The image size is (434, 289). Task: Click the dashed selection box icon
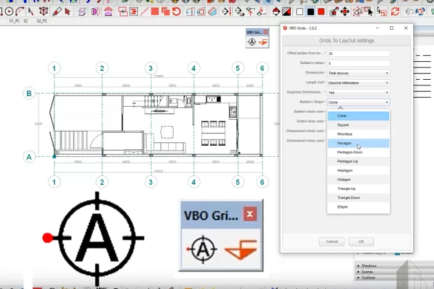pos(134,12)
